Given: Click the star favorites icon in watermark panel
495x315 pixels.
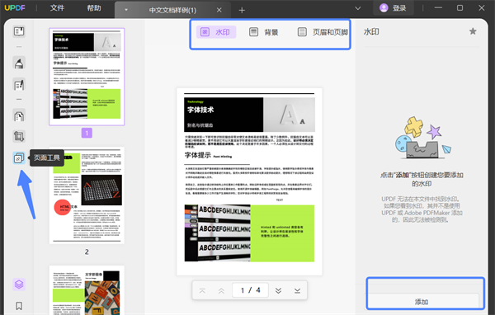Looking at the screenshot, I should 473,31.
